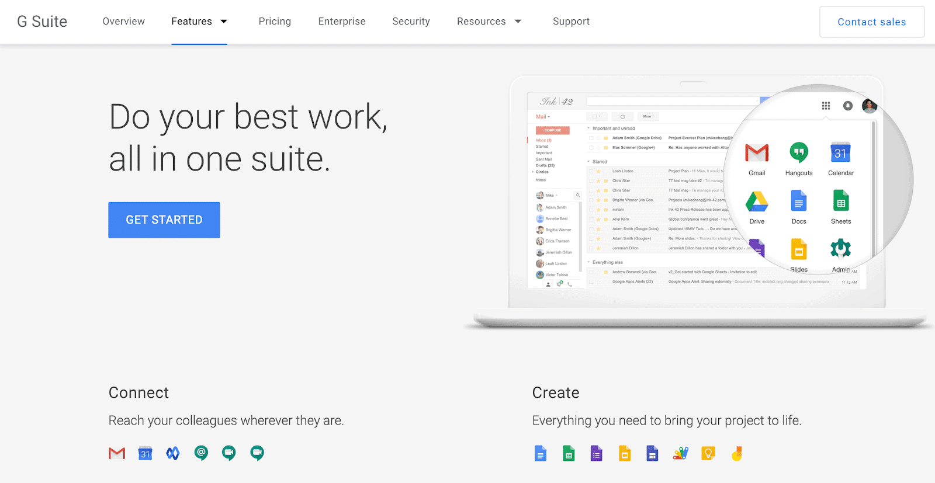Click the refresh icon in the Gmail toolbar

[623, 117]
